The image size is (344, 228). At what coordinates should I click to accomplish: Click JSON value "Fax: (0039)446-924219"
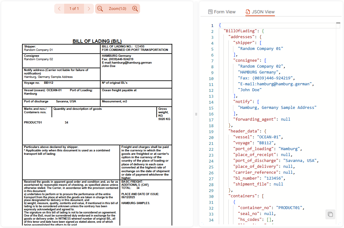click(x=265, y=78)
